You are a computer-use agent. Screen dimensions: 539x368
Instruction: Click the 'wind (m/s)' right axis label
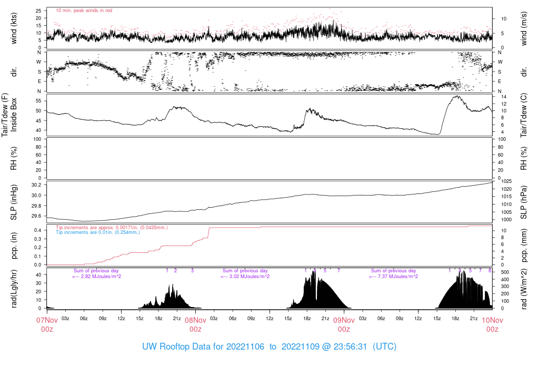(524, 28)
